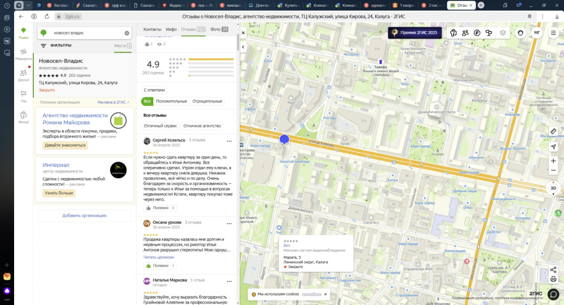Image resolution: width=564 pixels, height=305 pixels.
Task: Clear the search query новосел владис
Action: tap(126, 33)
